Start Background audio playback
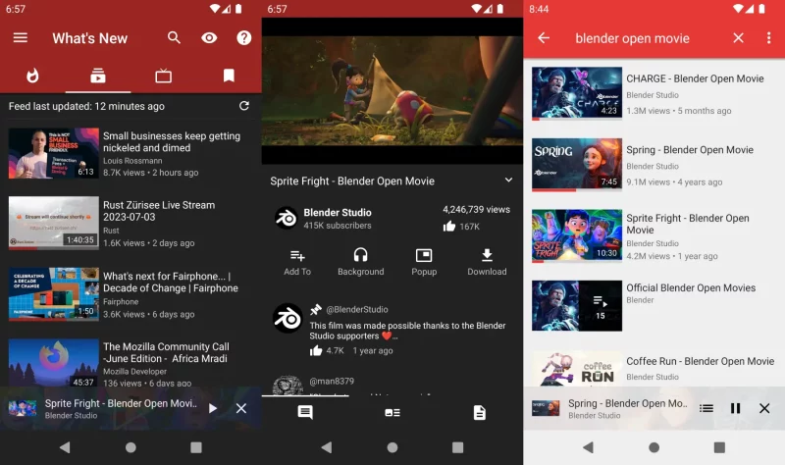This screenshot has width=785, height=465. pos(360,261)
